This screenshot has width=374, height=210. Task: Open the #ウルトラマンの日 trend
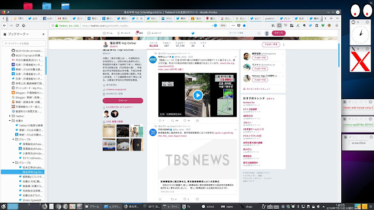click(252, 136)
